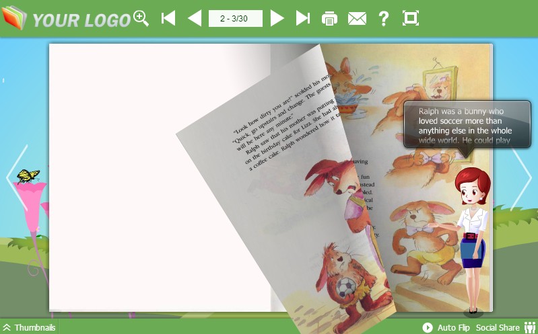Click the people icon beside Social Share

point(530,327)
